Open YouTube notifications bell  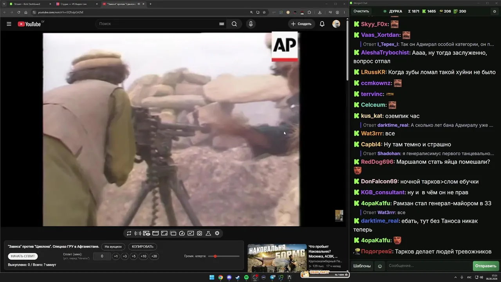pos(322,24)
